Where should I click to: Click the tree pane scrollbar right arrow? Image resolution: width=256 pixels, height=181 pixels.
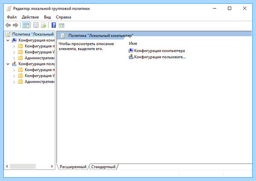(x=52, y=166)
